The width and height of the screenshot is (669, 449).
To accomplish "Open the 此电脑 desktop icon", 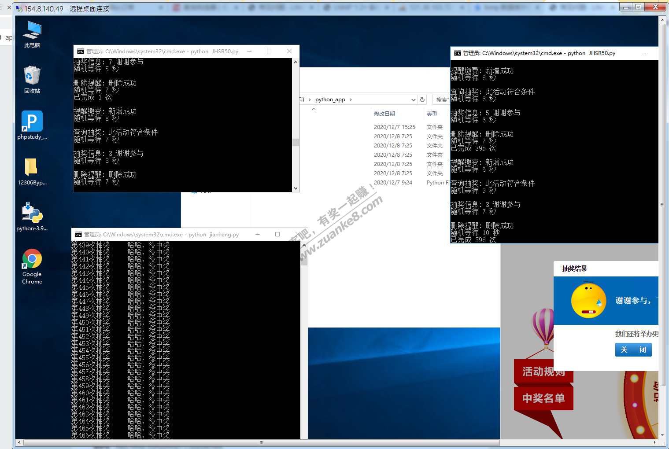I will click(32, 34).
